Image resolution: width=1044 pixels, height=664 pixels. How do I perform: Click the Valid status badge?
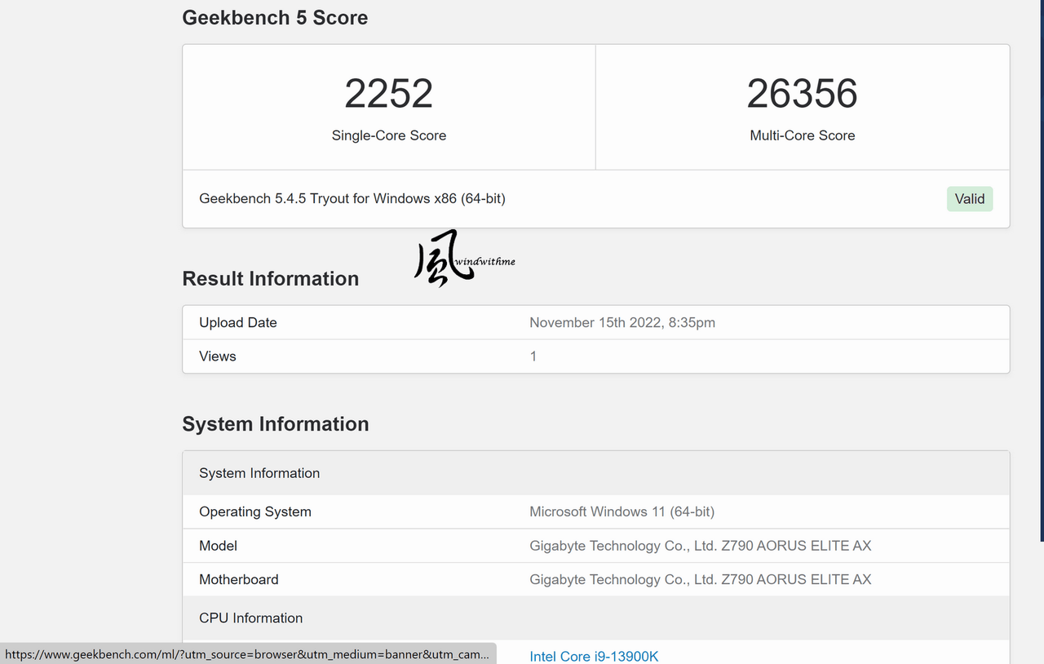click(970, 199)
